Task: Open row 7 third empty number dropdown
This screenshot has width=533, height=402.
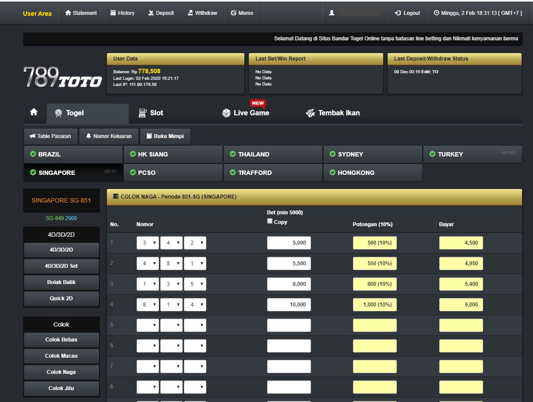Action: point(195,366)
